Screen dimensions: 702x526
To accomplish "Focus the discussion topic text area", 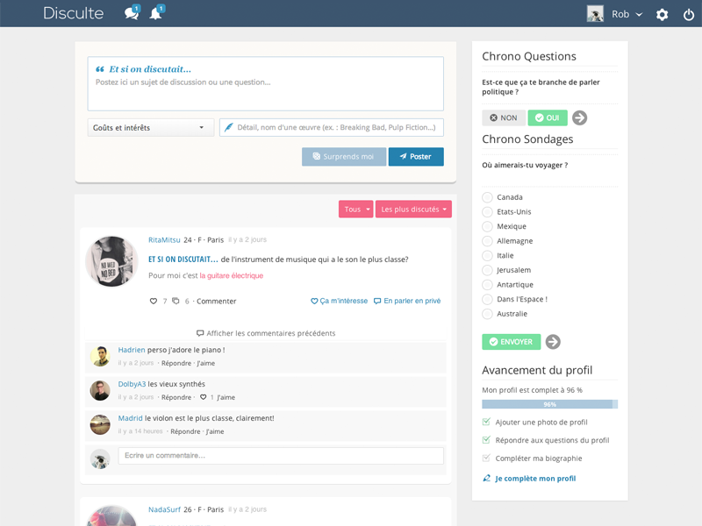I will coord(266,83).
